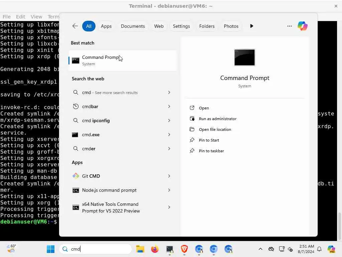The image size is (342, 257).
Task: Show more filter tabs with play arrow
Action: pyautogui.click(x=251, y=26)
